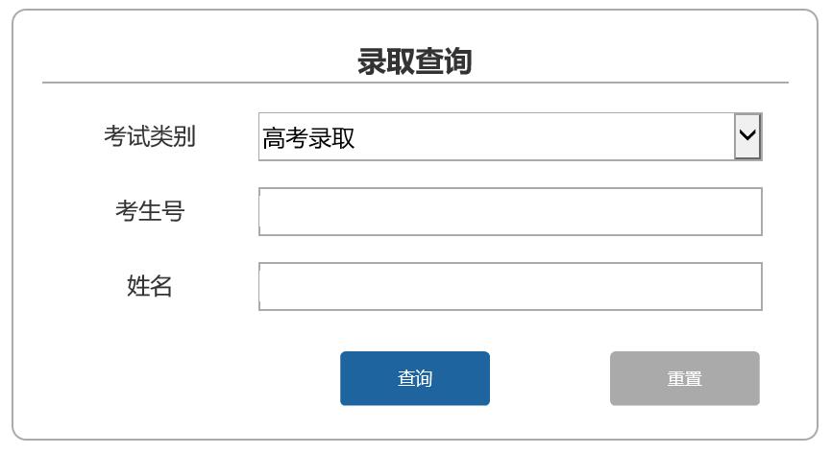The image size is (831, 454).
Task: Click the dropdown chevron arrow icon
Action: point(747,135)
